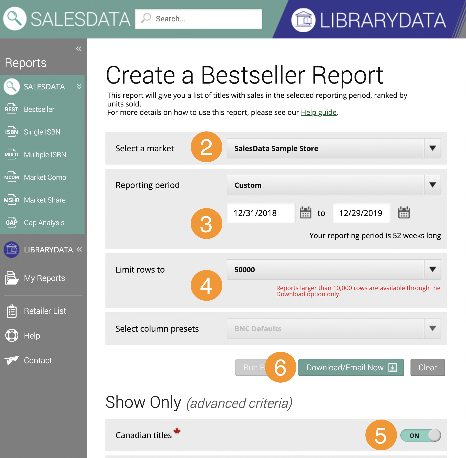This screenshot has height=458, width=466.
Task: Click the reporting period 52 weeks note
Action: 375,235
